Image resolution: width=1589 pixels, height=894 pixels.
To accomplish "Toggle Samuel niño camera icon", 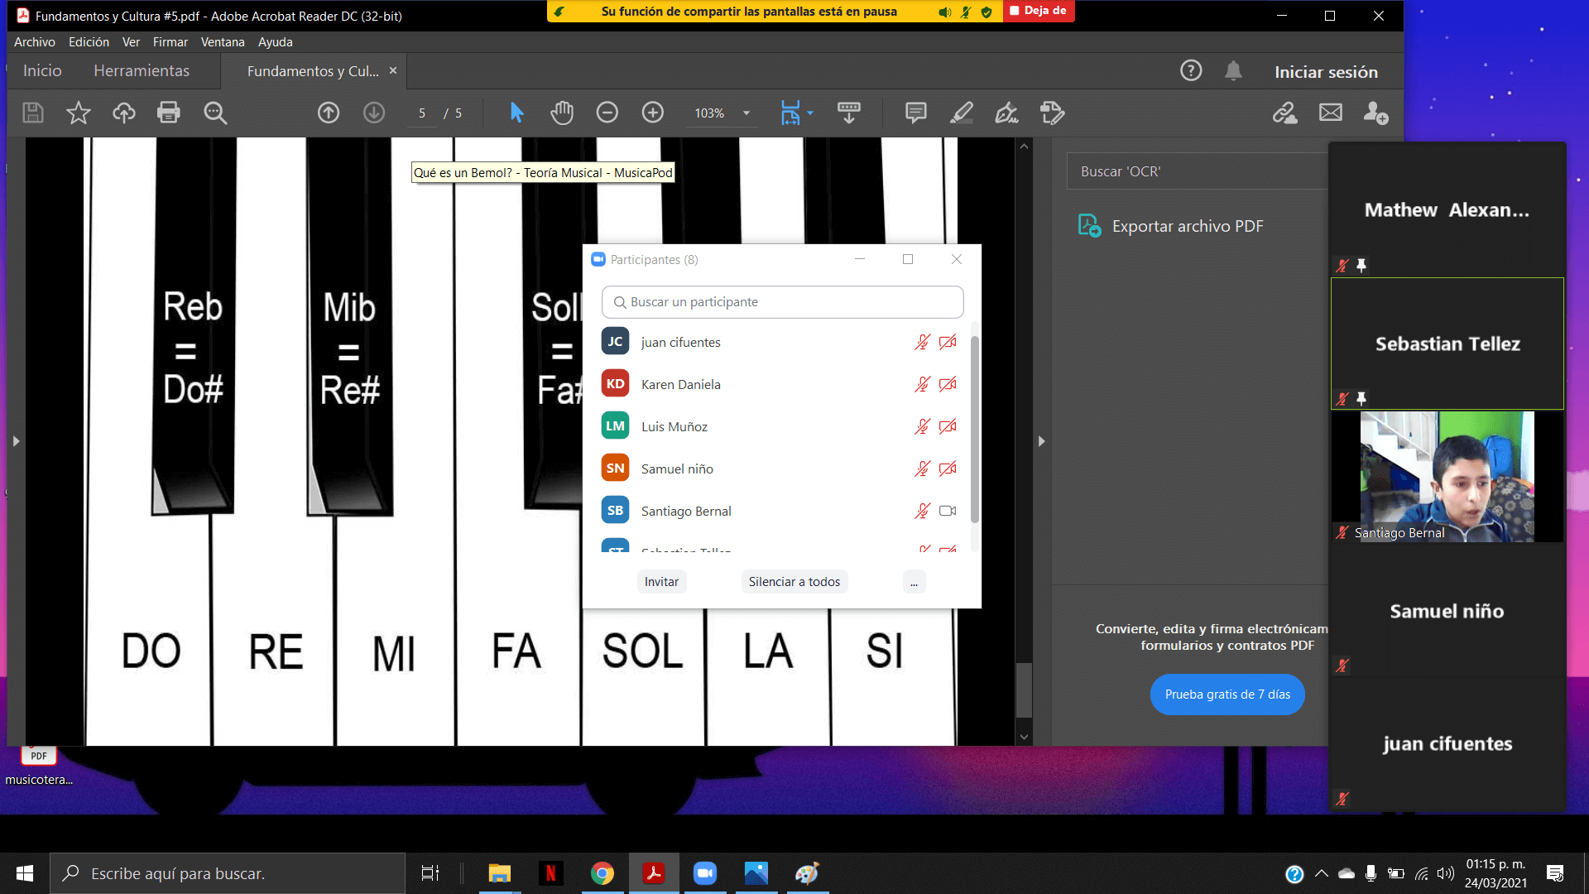I will click(x=948, y=469).
